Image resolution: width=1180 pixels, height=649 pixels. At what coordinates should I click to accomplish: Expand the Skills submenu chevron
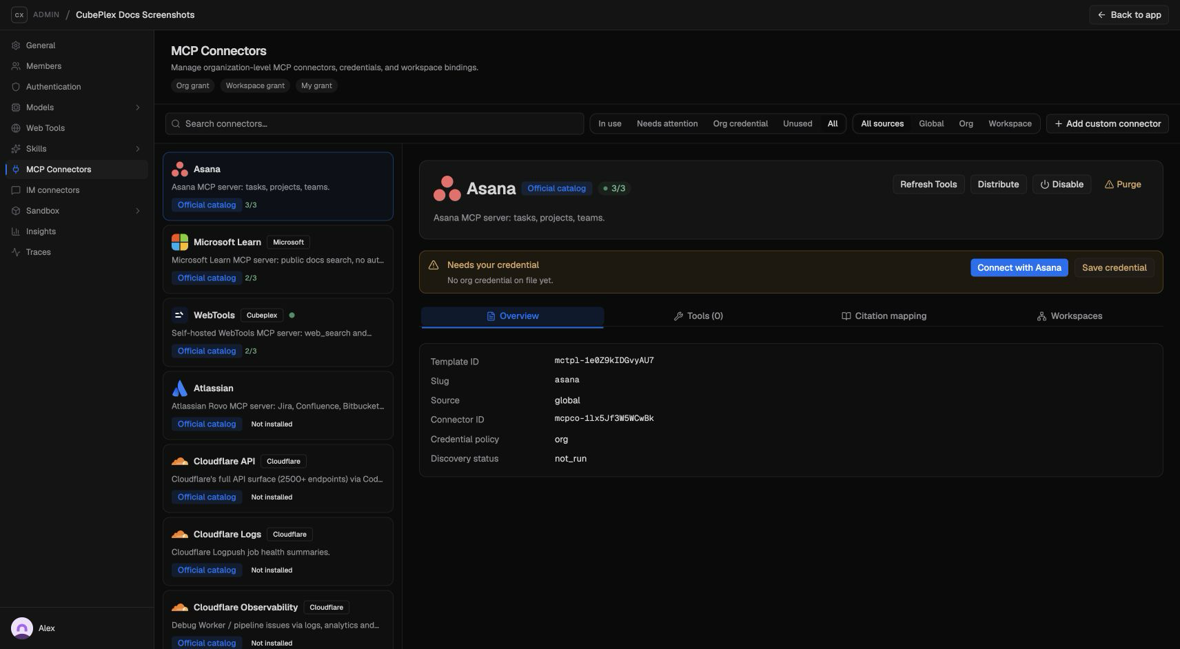(x=138, y=149)
